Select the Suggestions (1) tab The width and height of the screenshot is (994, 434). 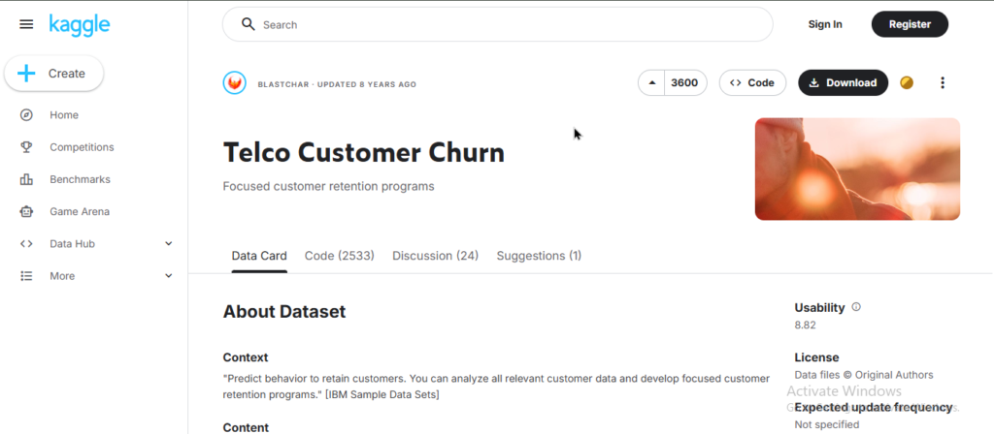tap(539, 256)
